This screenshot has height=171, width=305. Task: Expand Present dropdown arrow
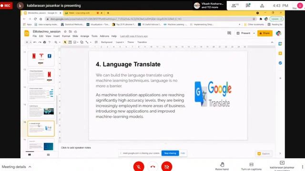point(254,33)
